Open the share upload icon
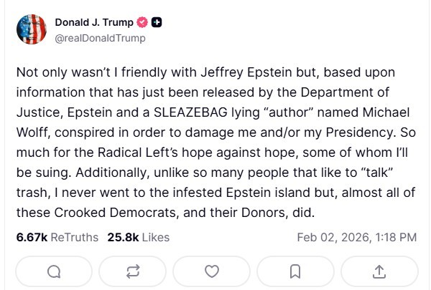431x290 pixels. point(379,271)
